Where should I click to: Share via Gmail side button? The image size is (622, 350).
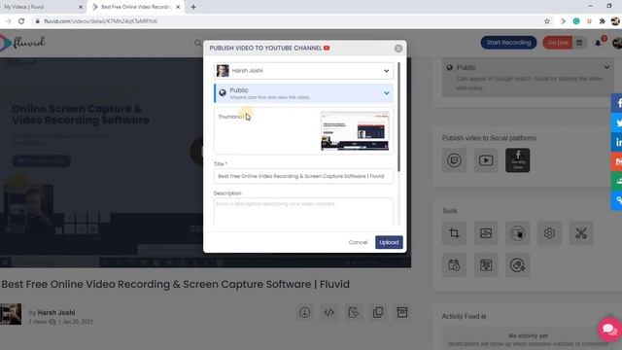coord(617,161)
